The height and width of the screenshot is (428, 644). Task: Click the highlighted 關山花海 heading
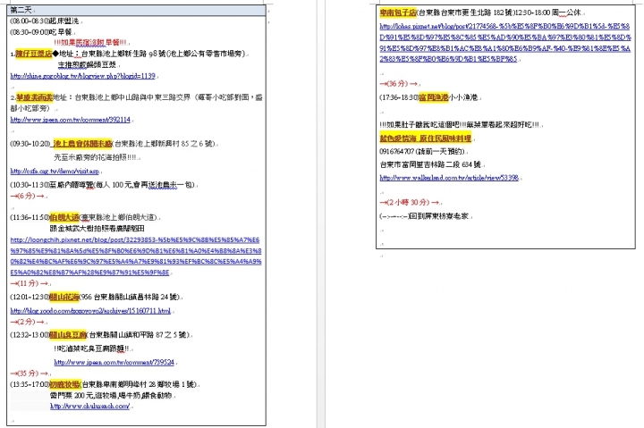coord(64,297)
